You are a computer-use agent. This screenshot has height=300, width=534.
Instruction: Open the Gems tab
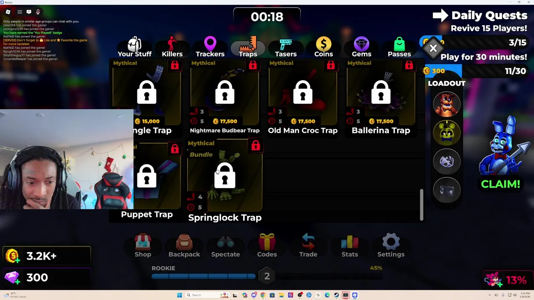pos(362,47)
